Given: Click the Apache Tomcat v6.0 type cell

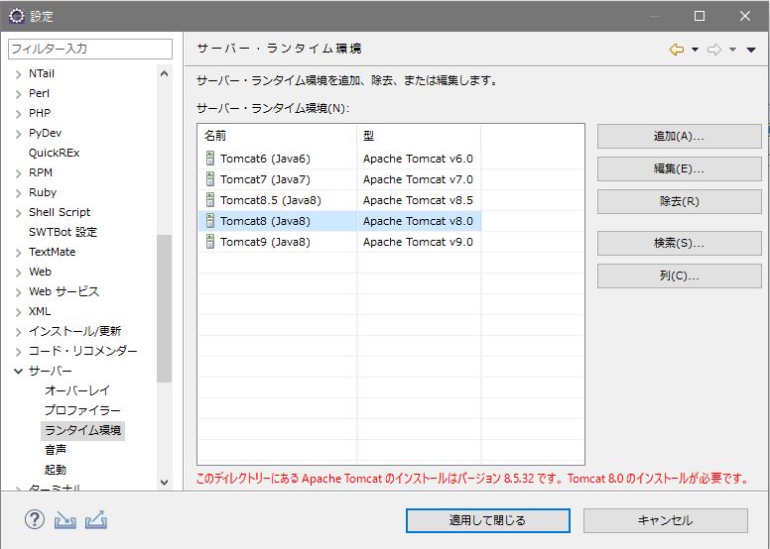Looking at the screenshot, I should click(x=418, y=159).
